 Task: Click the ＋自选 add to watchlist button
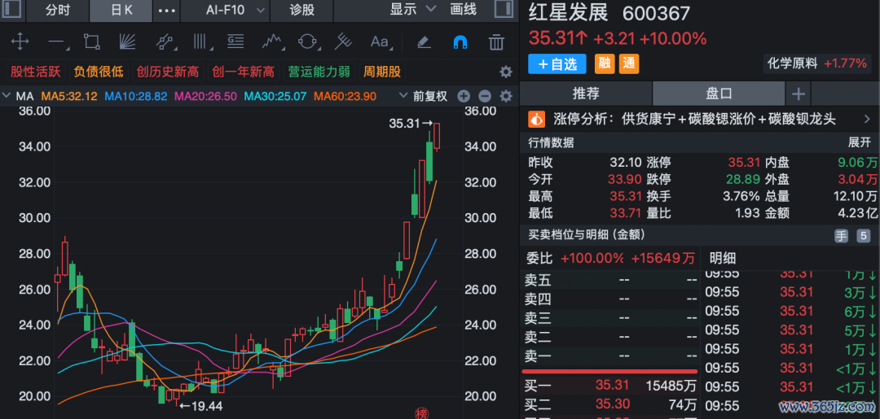[557, 63]
